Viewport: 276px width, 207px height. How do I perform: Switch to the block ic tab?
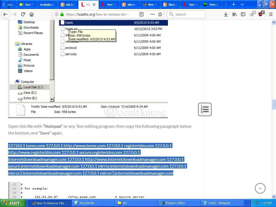pyautogui.click(x=170, y=5)
